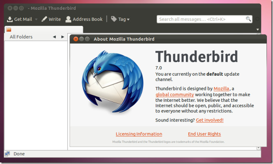Click the magnifier search icon

tap(248, 19)
